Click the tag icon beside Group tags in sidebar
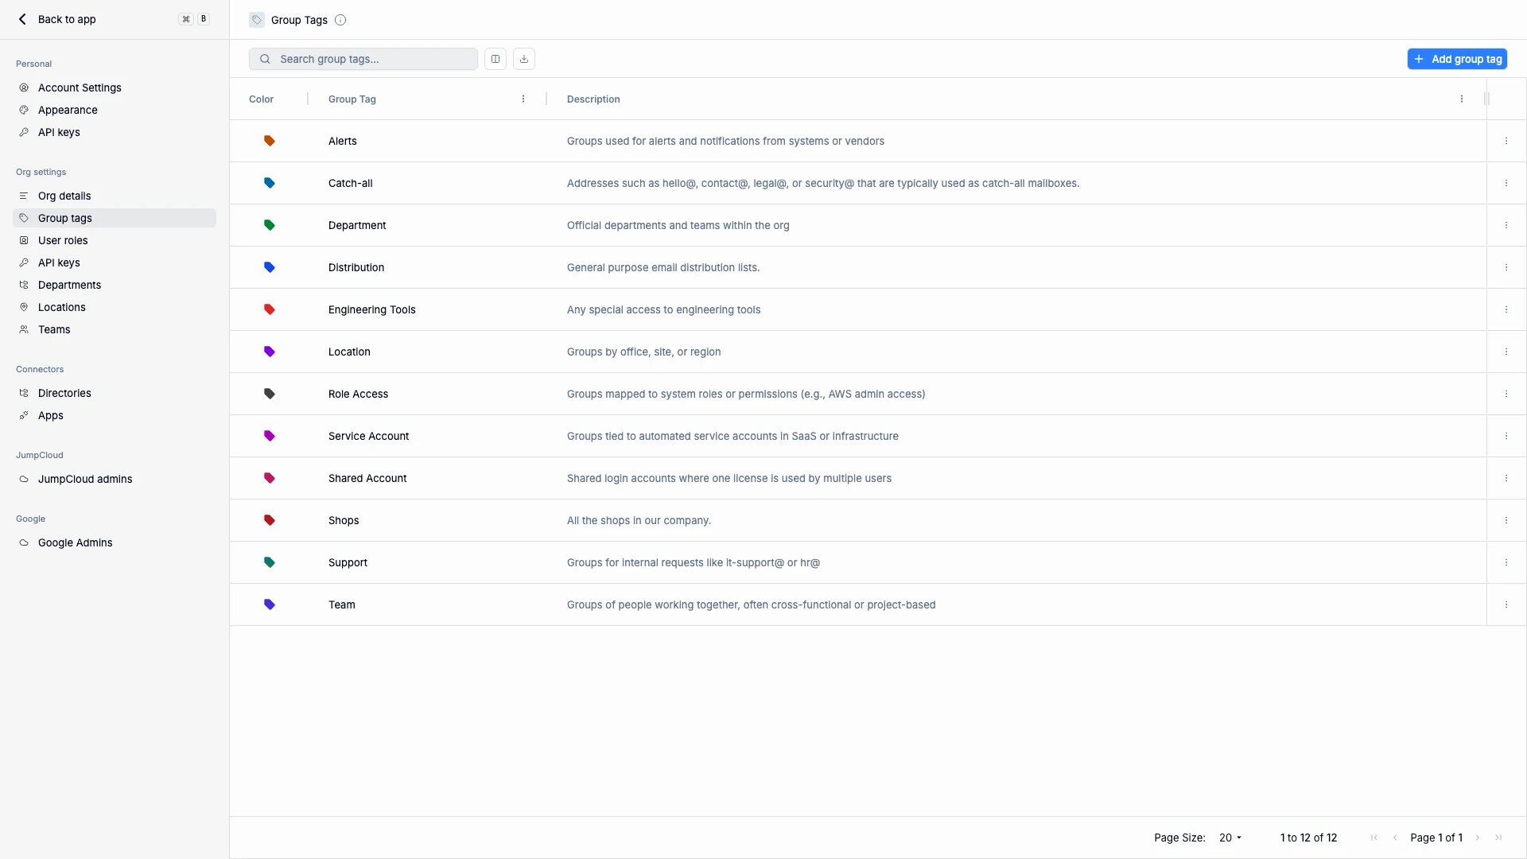1527x859 pixels. (23, 217)
